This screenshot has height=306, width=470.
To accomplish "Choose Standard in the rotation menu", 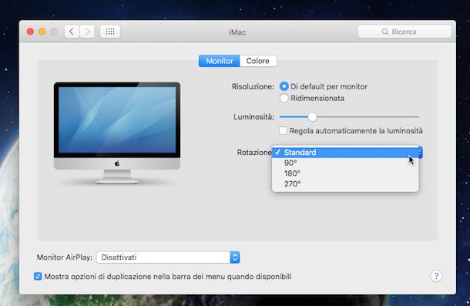I will tap(345, 153).
